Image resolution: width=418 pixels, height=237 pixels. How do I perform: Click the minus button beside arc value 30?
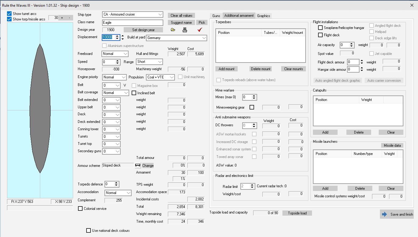click(69, 18)
